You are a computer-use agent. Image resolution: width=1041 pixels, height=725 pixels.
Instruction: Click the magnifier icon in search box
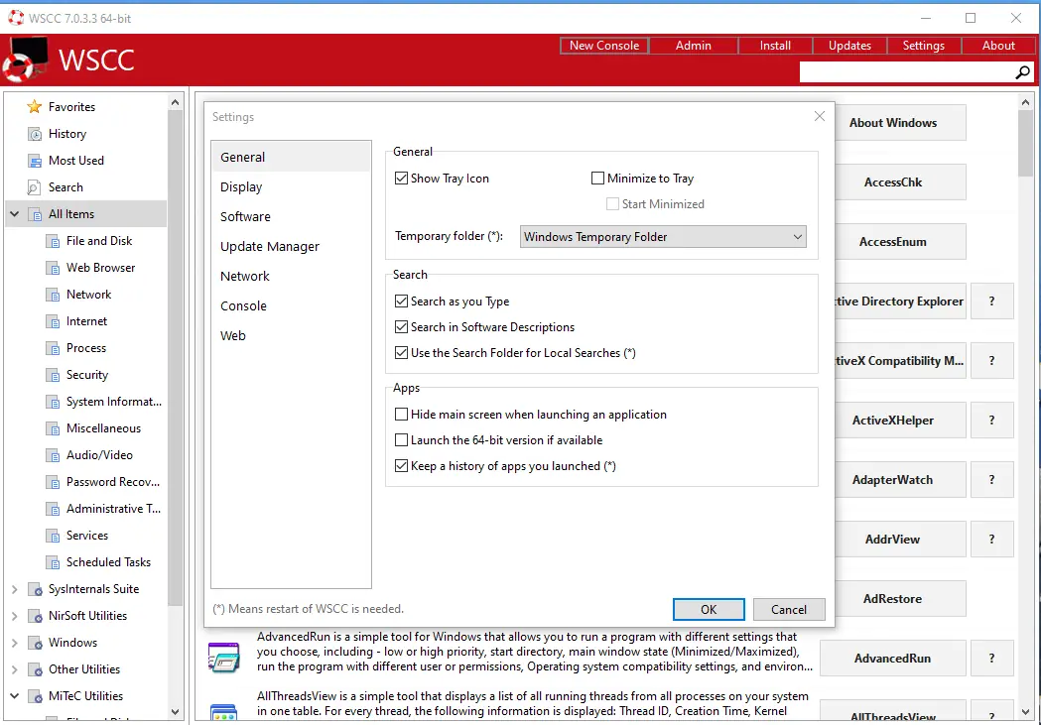tap(1023, 71)
